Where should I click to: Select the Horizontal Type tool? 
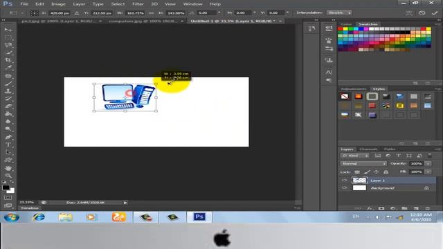pos(8,145)
